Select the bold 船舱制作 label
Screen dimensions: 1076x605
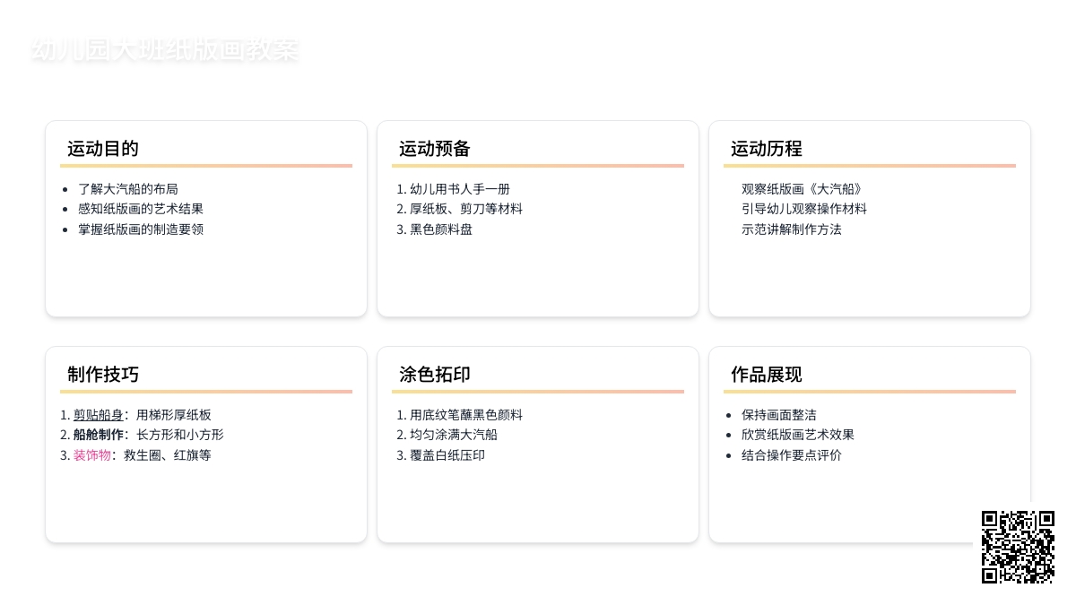(98, 435)
